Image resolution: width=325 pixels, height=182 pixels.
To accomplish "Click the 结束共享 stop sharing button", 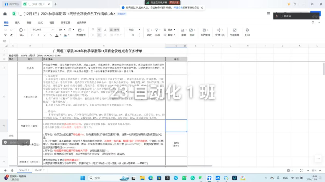I will 175,3.
